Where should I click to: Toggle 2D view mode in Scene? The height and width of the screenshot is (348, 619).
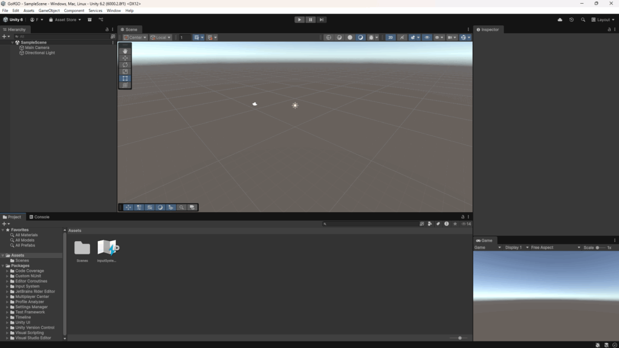[x=391, y=37]
